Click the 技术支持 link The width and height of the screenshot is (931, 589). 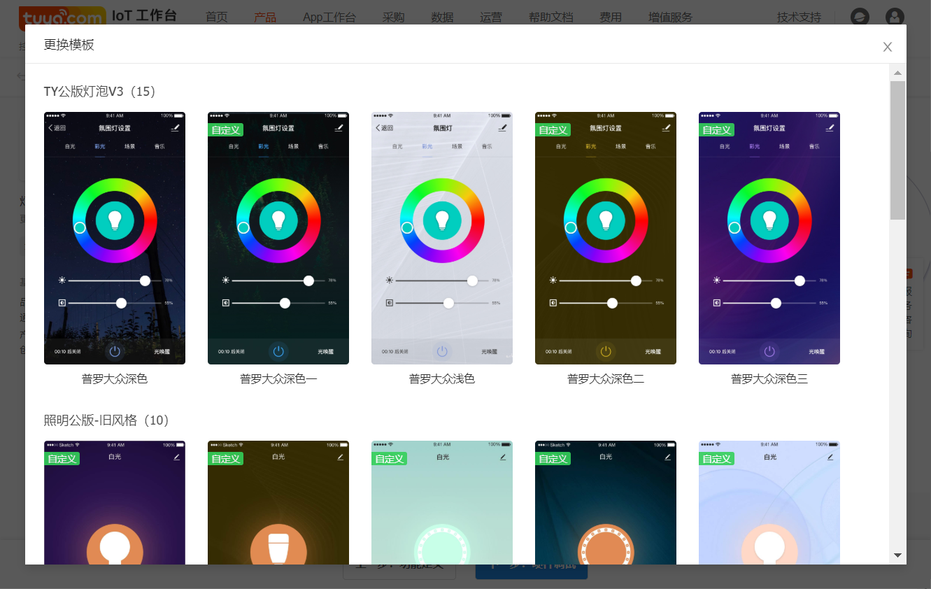coord(799,17)
